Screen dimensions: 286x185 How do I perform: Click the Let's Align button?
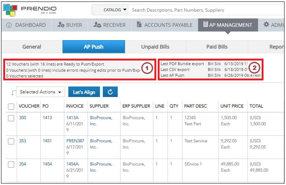(x=84, y=92)
